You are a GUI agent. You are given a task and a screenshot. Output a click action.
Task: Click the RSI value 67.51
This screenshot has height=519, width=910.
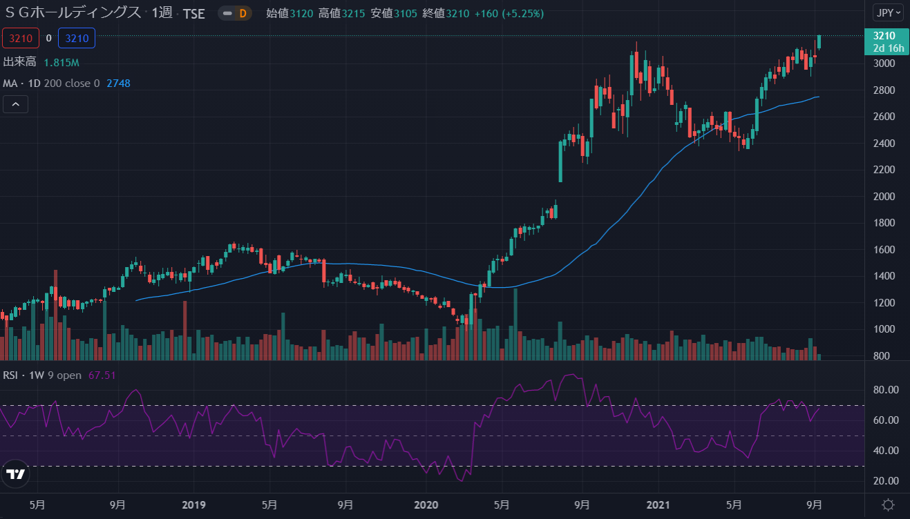pyautogui.click(x=101, y=375)
